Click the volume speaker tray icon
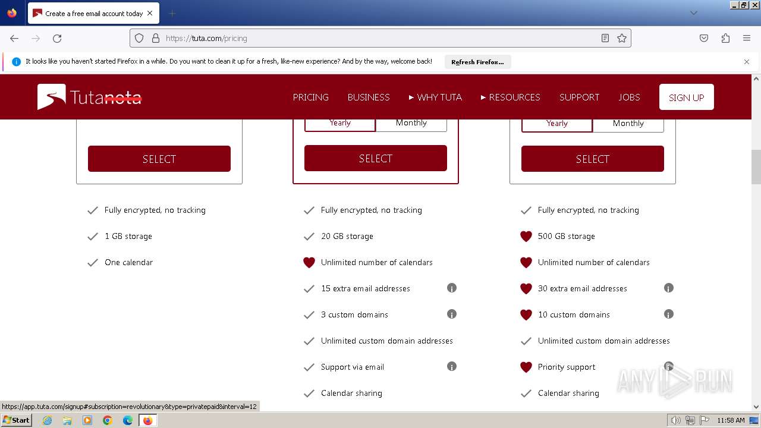The height and width of the screenshot is (428, 761). point(675,420)
